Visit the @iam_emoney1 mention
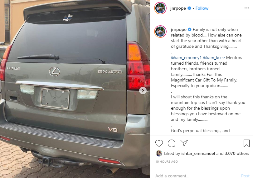Viewport: 253px width, 178px height. (x=186, y=58)
